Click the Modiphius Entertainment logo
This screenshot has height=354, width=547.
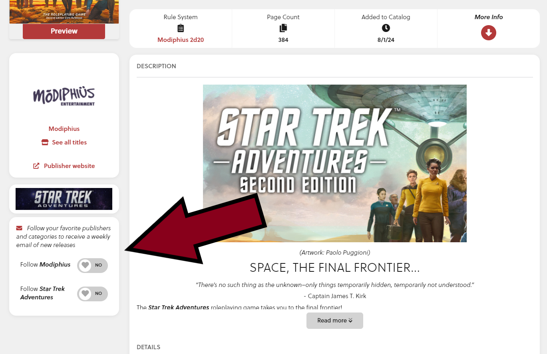pos(64,97)
